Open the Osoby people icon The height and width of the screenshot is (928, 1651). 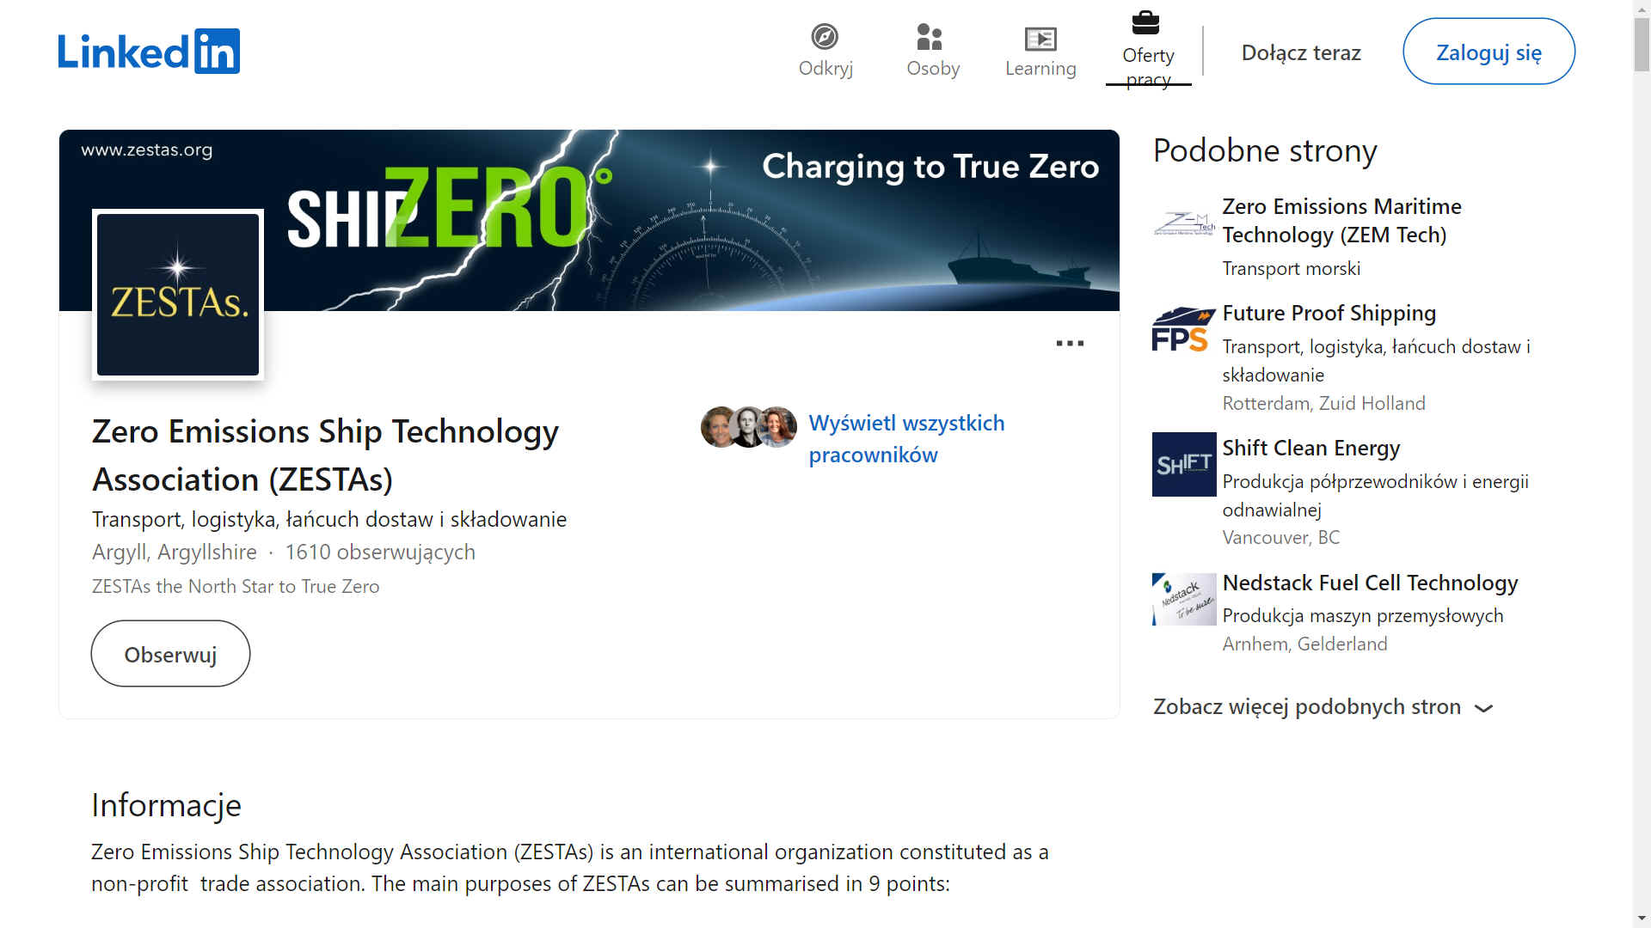930,37
